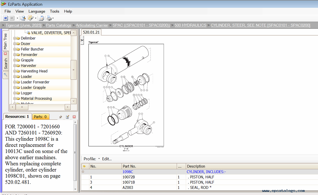318x195 pixels.
Task: Go to CYLINDER, STEER, SEE NOTE breadcrumb
Action: click(x=260, y=25)
